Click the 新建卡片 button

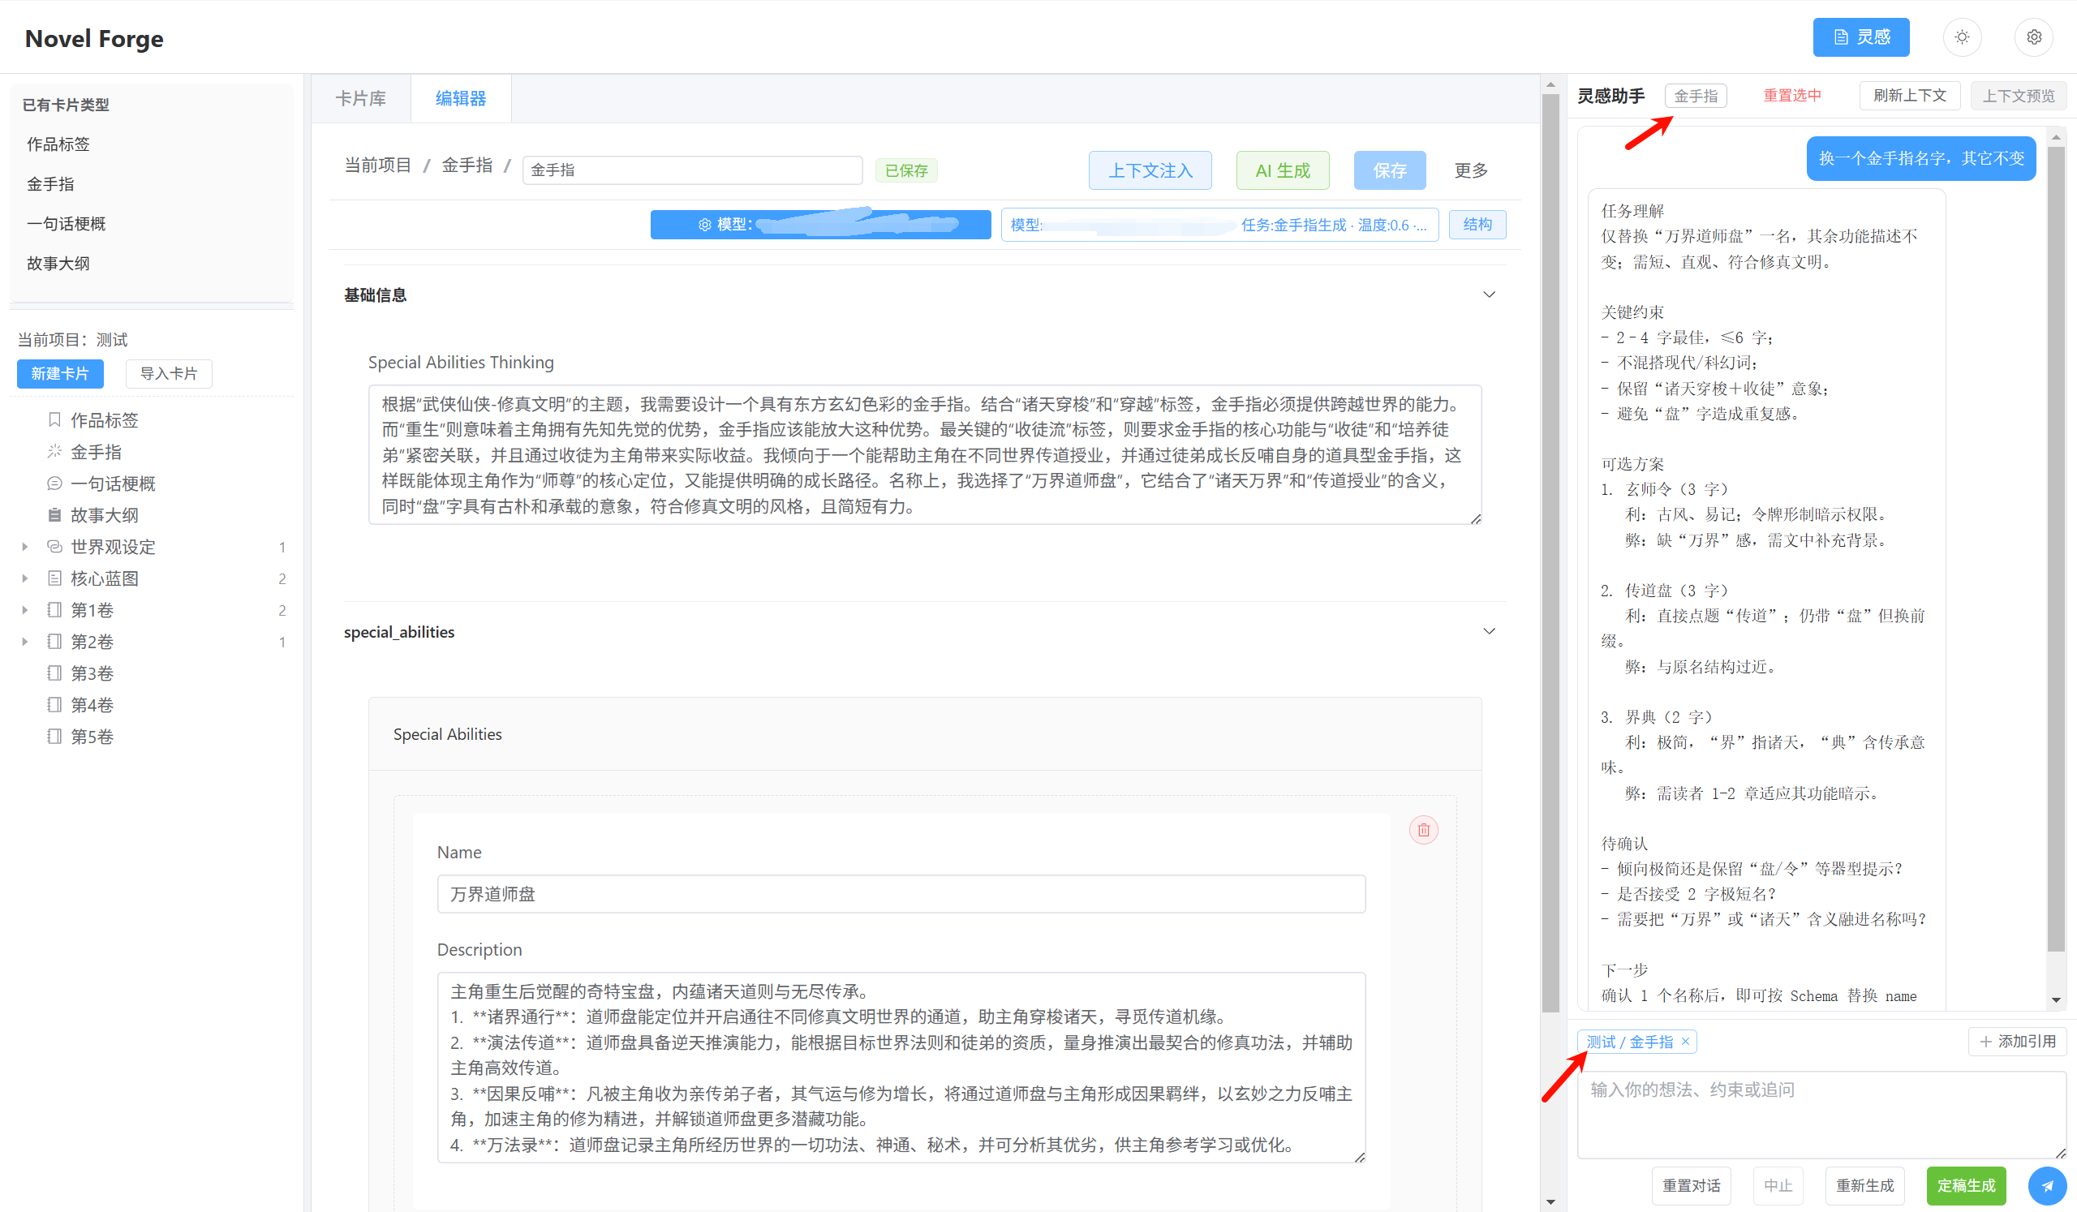pos(60,373)
